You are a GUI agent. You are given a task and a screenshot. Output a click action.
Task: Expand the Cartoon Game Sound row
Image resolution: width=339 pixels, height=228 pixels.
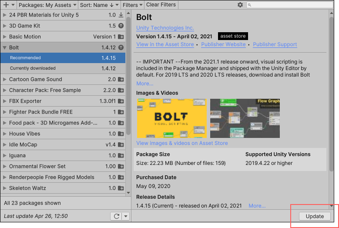(4, 79)
